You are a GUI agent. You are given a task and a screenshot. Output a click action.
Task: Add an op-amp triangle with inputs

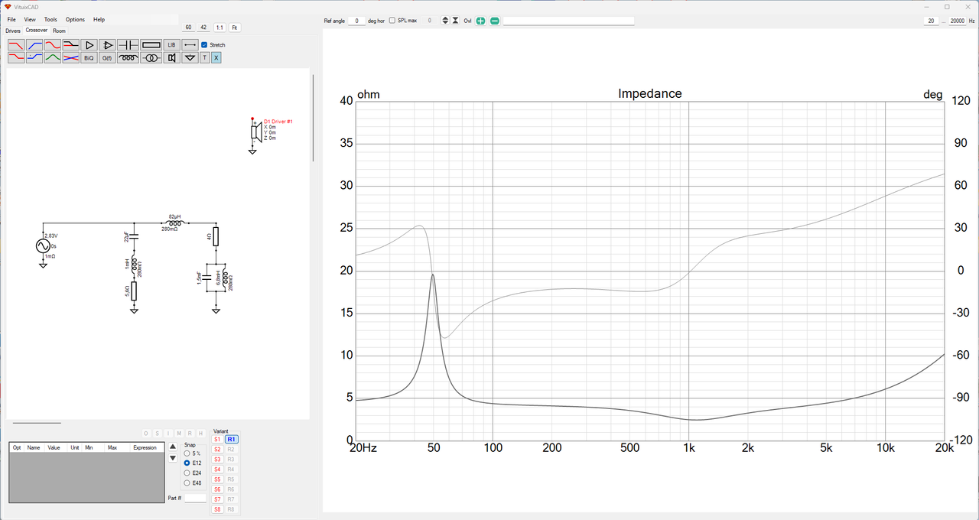[x=108, y=45]
